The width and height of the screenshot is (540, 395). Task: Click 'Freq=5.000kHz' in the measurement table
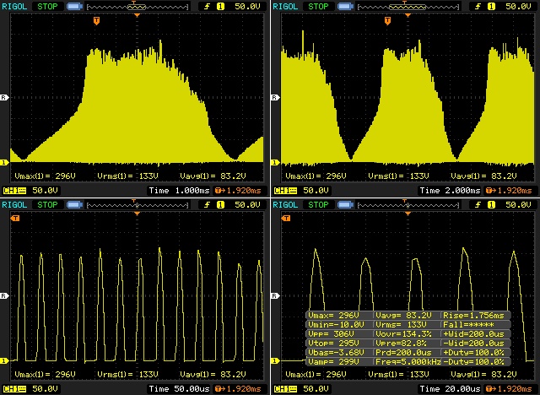click(x=408, y=362)
